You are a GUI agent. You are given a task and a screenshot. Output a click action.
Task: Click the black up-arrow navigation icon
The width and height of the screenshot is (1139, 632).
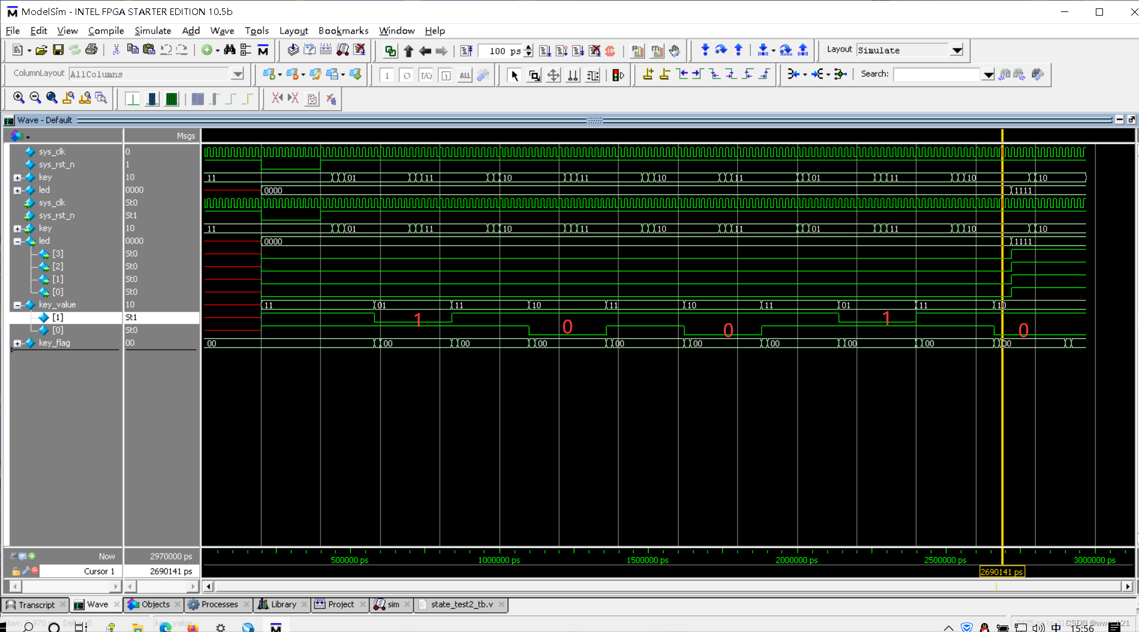point(409,51)
